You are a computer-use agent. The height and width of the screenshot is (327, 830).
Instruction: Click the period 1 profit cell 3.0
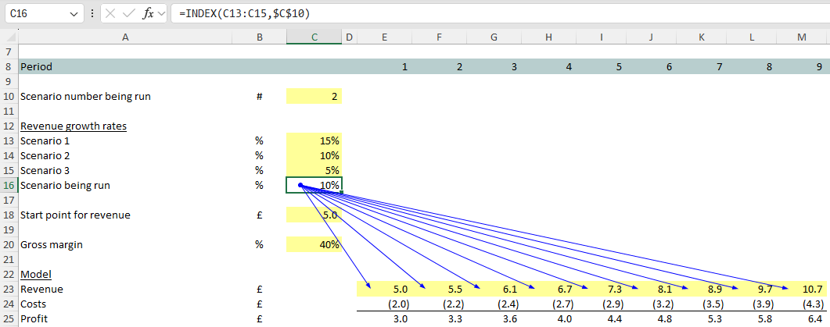tap(384, 318)
